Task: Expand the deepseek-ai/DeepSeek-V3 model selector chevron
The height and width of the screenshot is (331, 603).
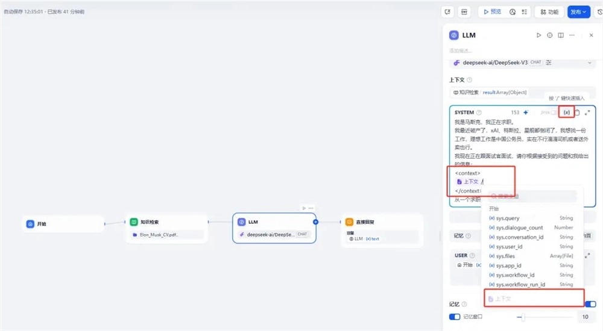Action: click(x=589, y=63)
